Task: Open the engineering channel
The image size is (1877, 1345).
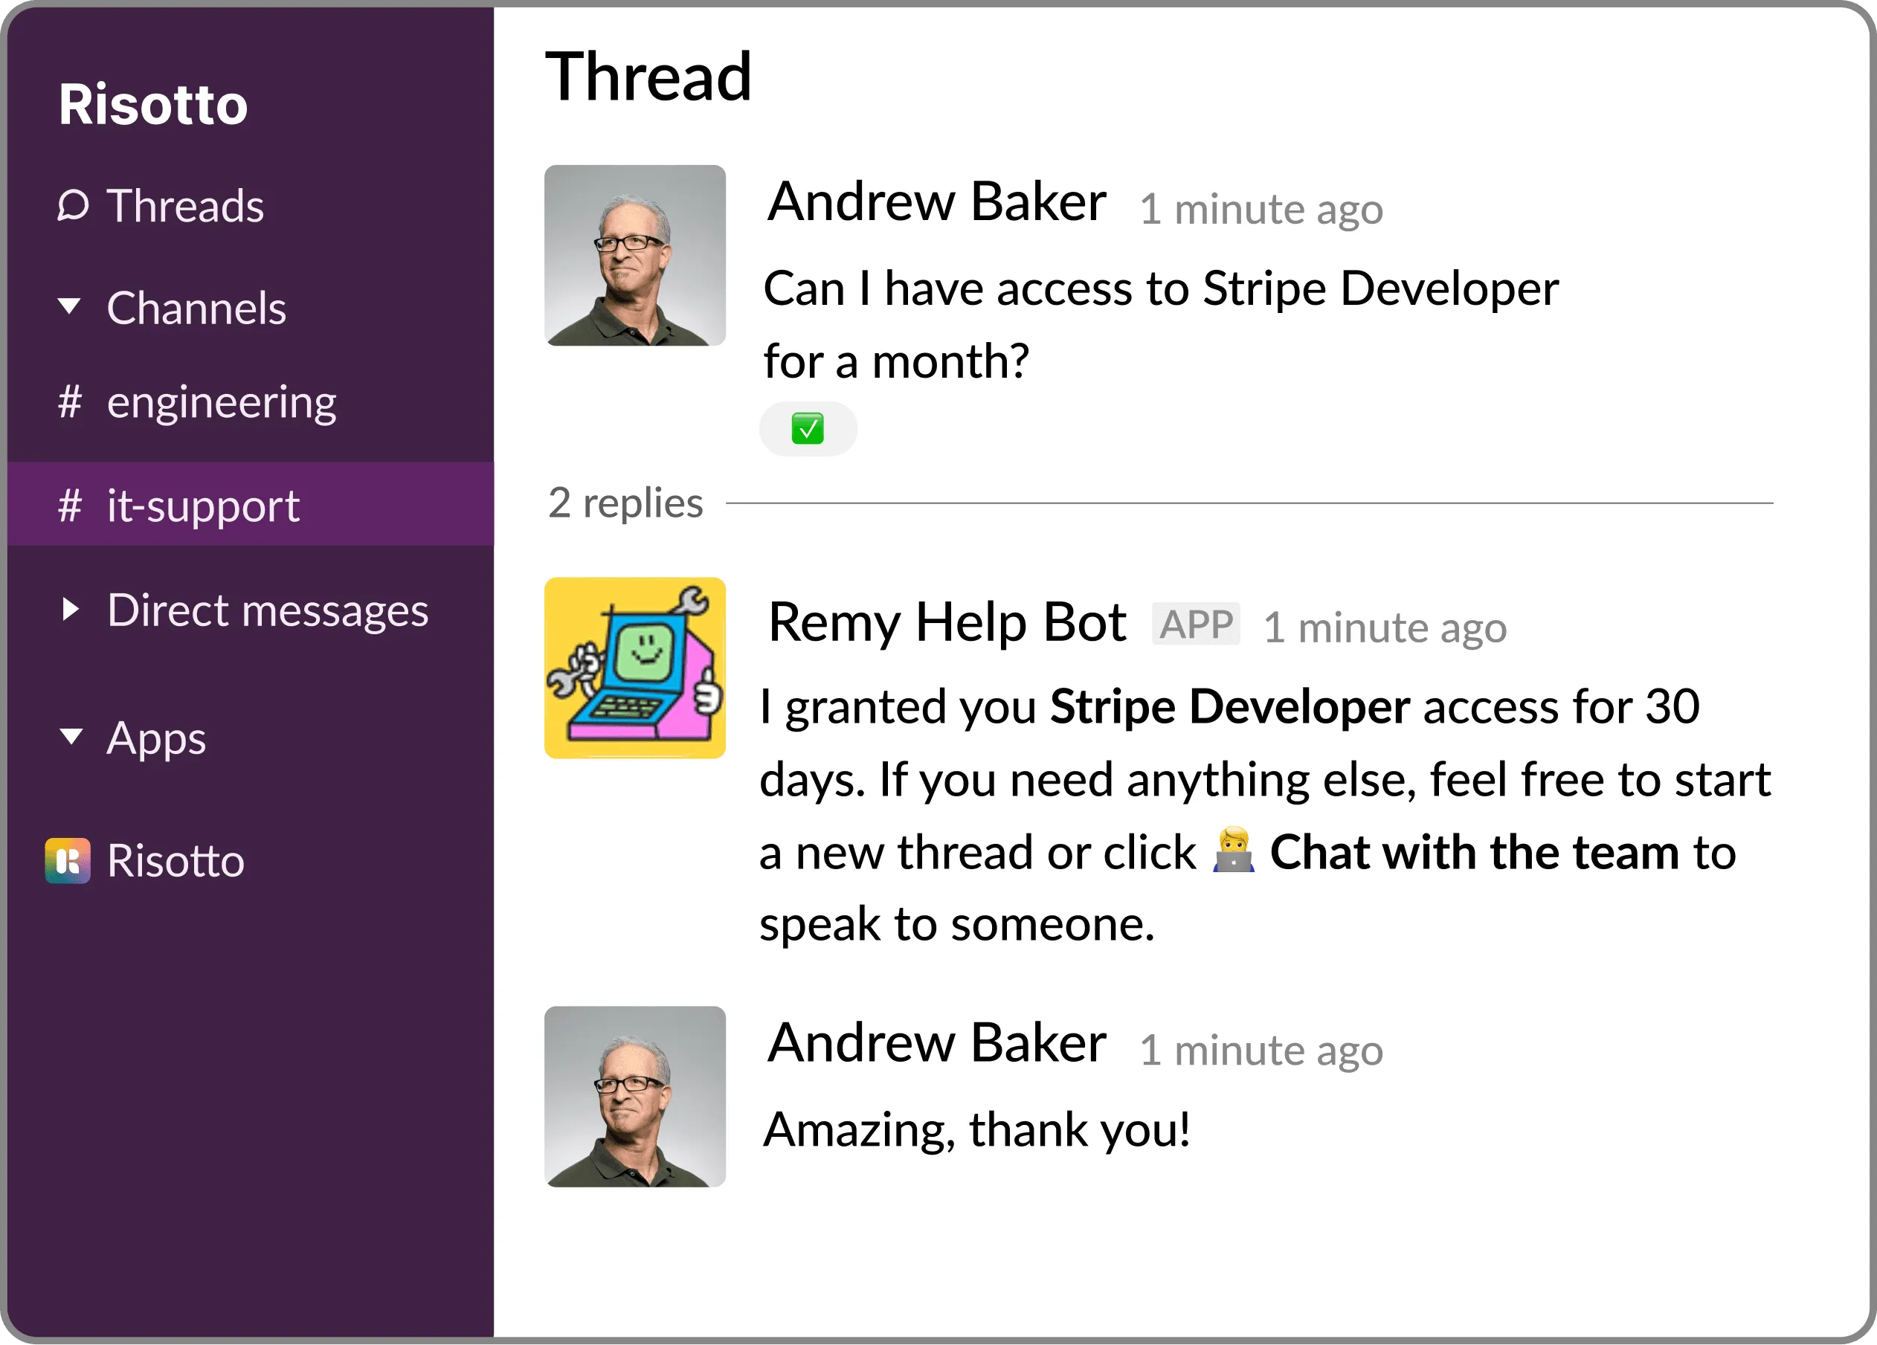Action: pyautogui.click(x=221, y=402)
